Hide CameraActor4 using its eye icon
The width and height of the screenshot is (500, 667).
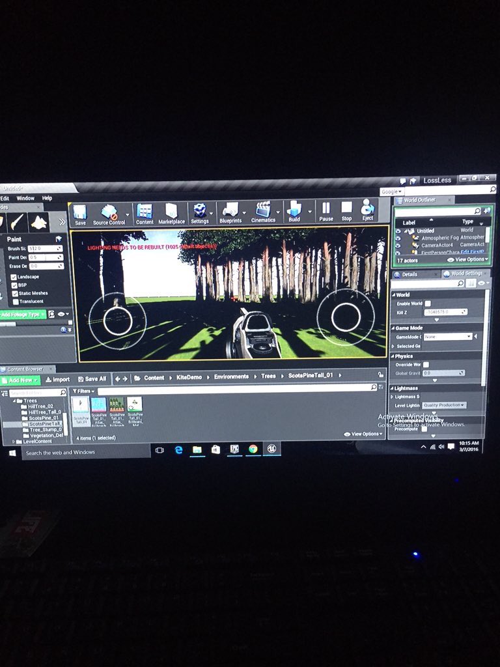tap(398, 246)
